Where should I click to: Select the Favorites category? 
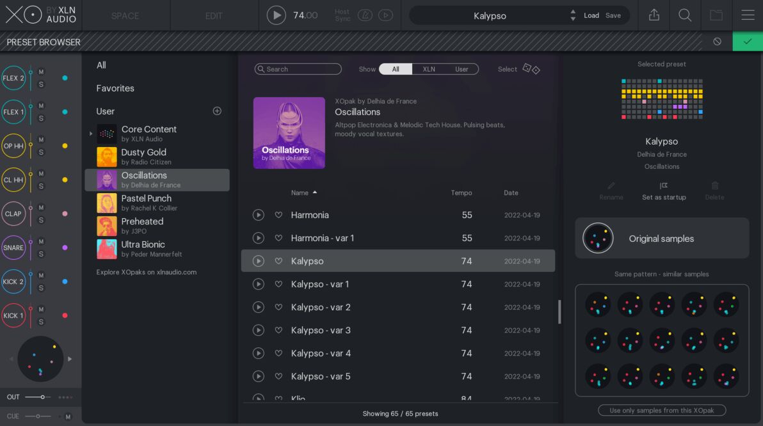pyautogui.click(x=115, y=88)
